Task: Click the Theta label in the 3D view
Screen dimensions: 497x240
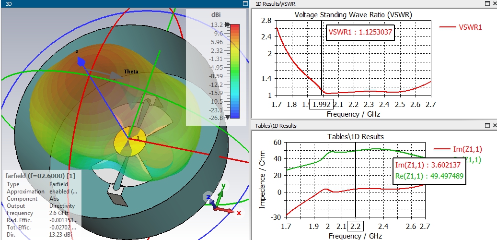Action: (131, 72)
